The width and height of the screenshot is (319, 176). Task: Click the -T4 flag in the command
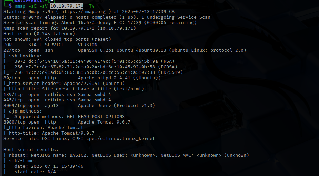coord(89,6)
